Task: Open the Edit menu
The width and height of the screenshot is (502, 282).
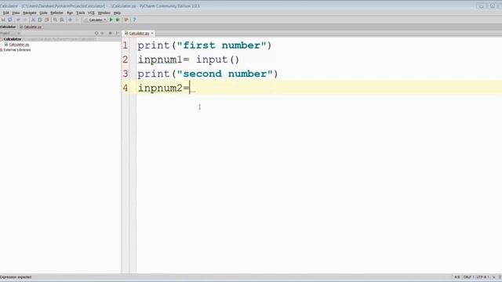Action: click(x=5, y=13)
